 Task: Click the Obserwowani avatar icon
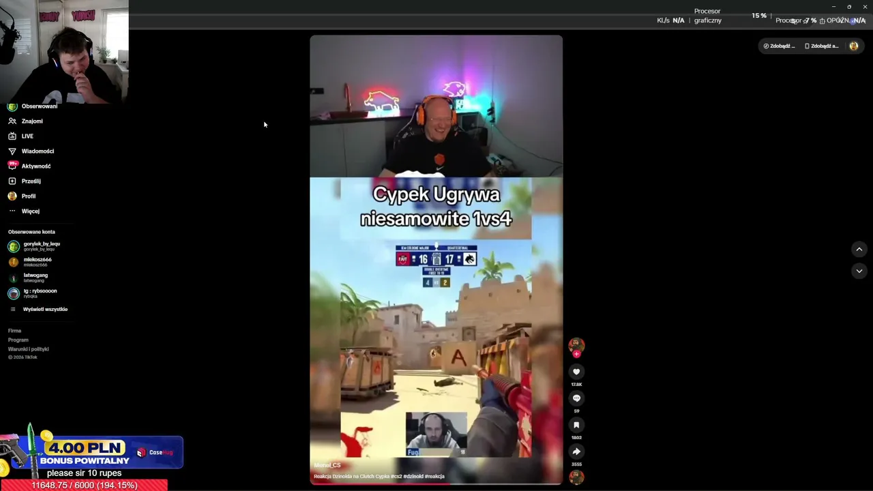[x=12, y=106]
